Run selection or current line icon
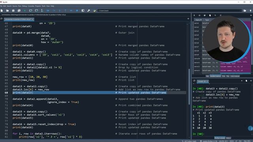This screenshot has height=142, width=253. [x=42, y=11]
